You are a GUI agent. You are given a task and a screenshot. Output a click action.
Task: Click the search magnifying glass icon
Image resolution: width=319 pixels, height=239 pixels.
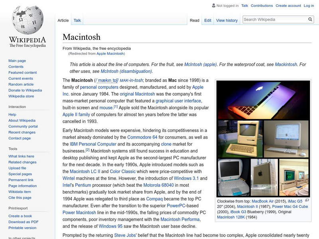point(310,19)
